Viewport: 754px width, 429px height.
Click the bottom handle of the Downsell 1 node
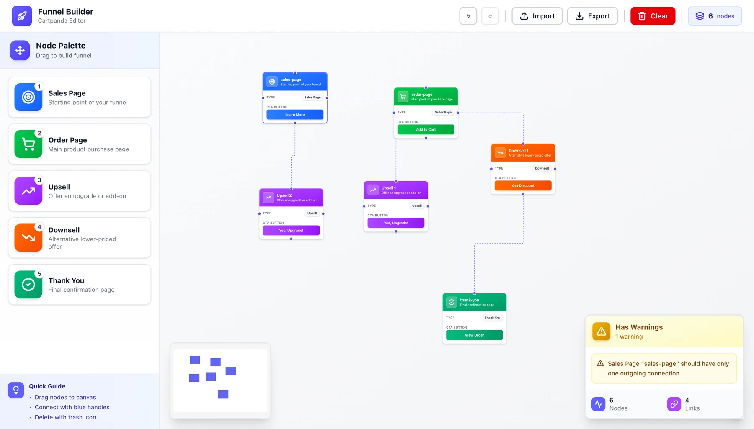523,194
